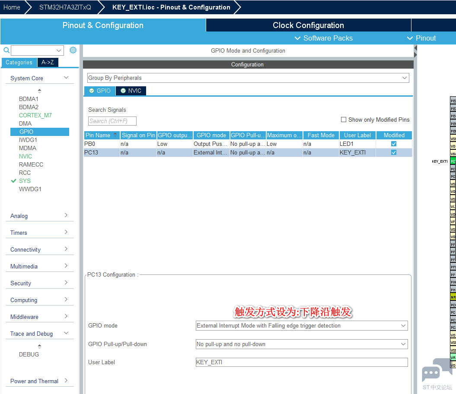Click the sort arrow in Pin Name header
The image size is (456, 394).
click(x=115, y=135)
